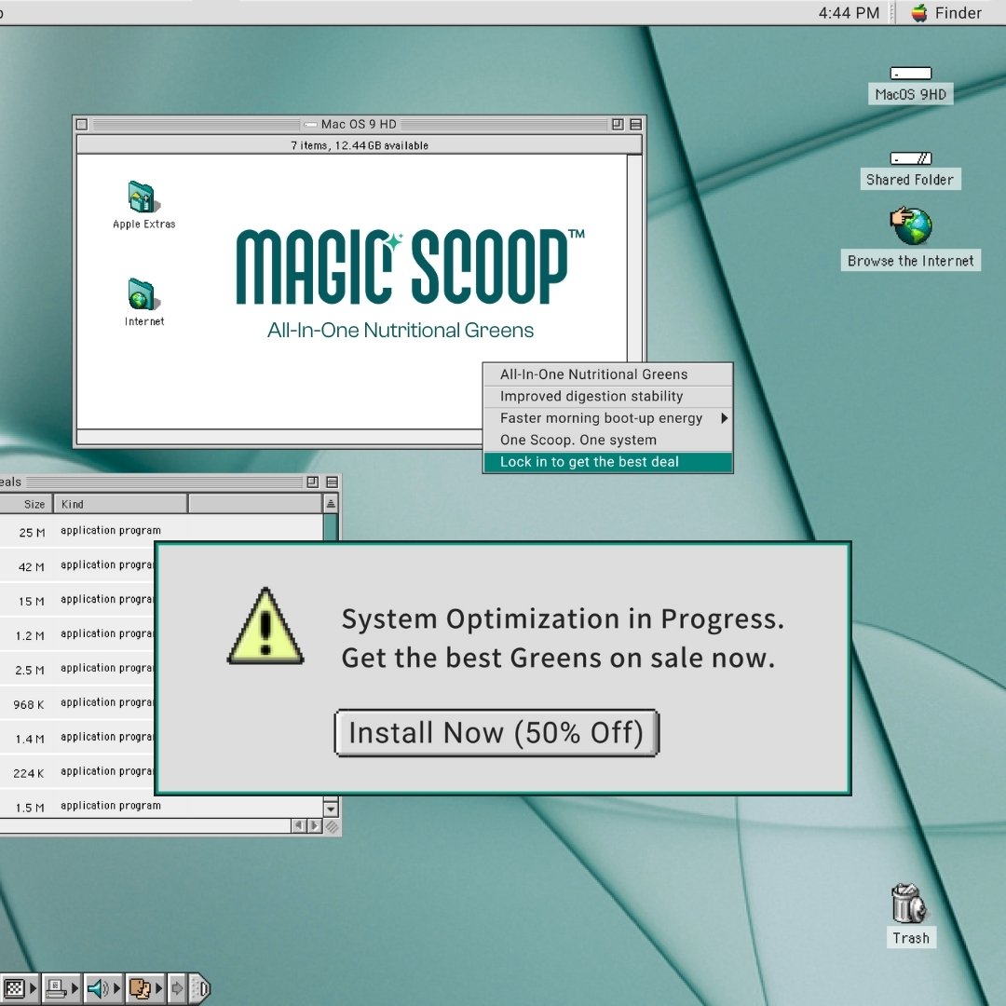Click the resize grip of the list window
This screenshot has height=1006, width=1006.
(332, 826)
